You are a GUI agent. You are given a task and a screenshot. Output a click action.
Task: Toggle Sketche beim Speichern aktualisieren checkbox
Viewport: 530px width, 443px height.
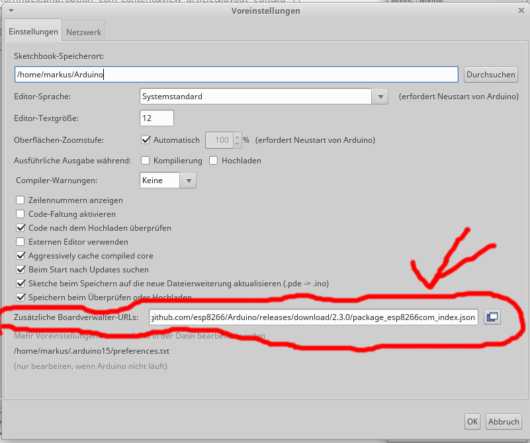click(21, 283)
